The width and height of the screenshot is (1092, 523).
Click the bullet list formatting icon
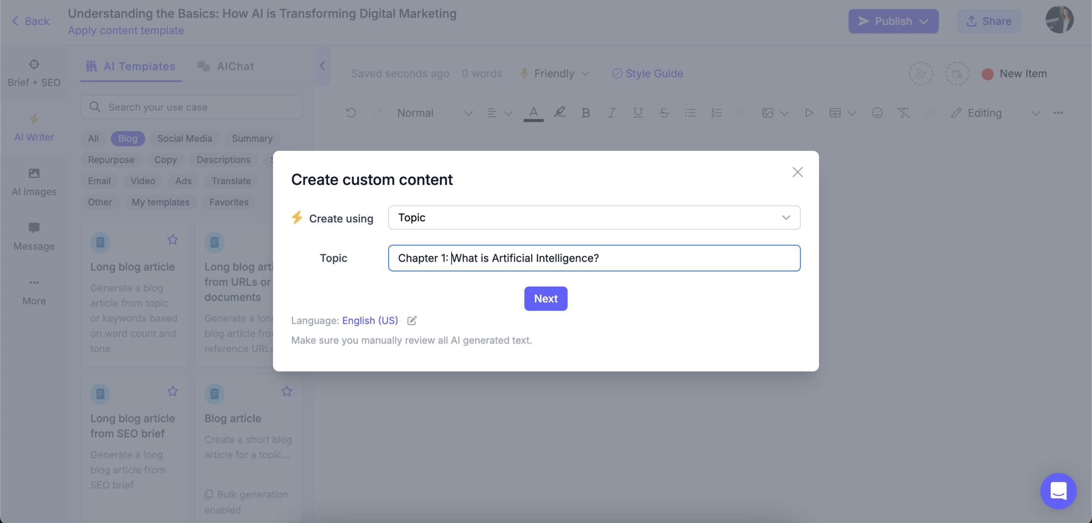(x=690, y=113)
